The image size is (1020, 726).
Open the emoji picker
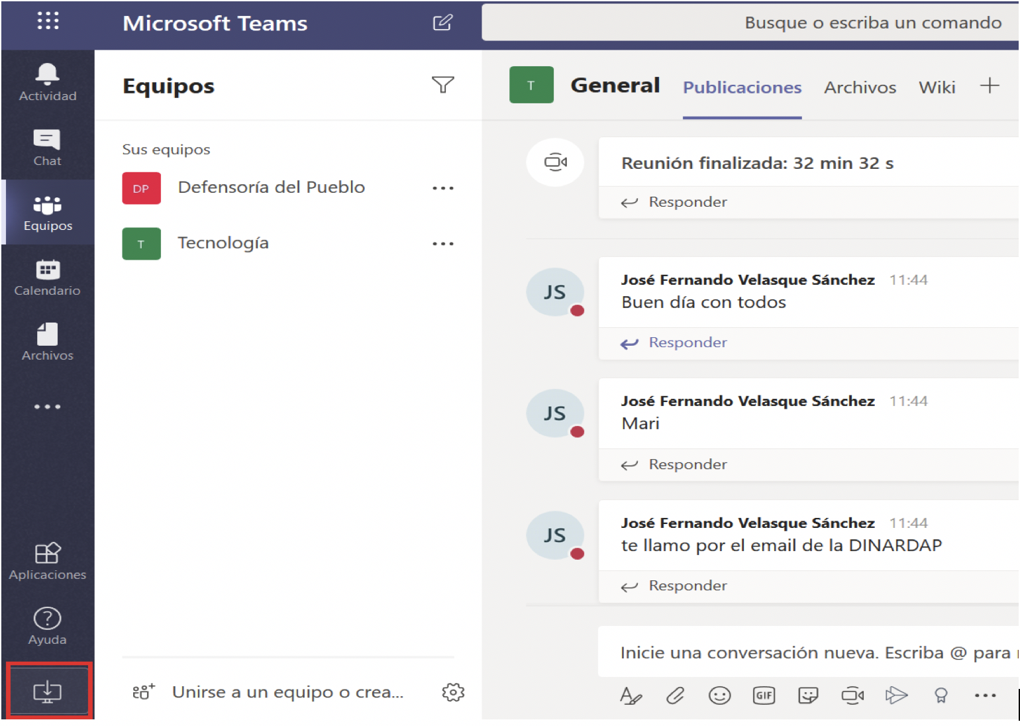[x=719, y=696]
